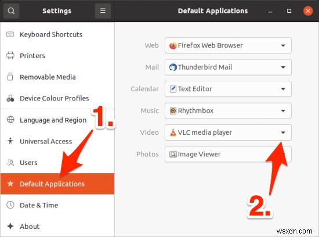The width and height of the screenshot is (319, 237).
Task: Click the 'Default Applications' window title
Action: 213,11
